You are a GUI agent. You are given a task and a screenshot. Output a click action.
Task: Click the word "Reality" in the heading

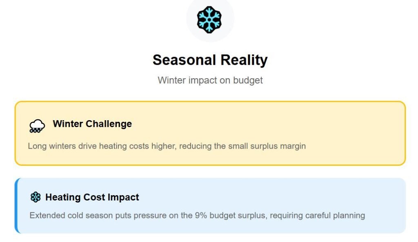[244, 60]
